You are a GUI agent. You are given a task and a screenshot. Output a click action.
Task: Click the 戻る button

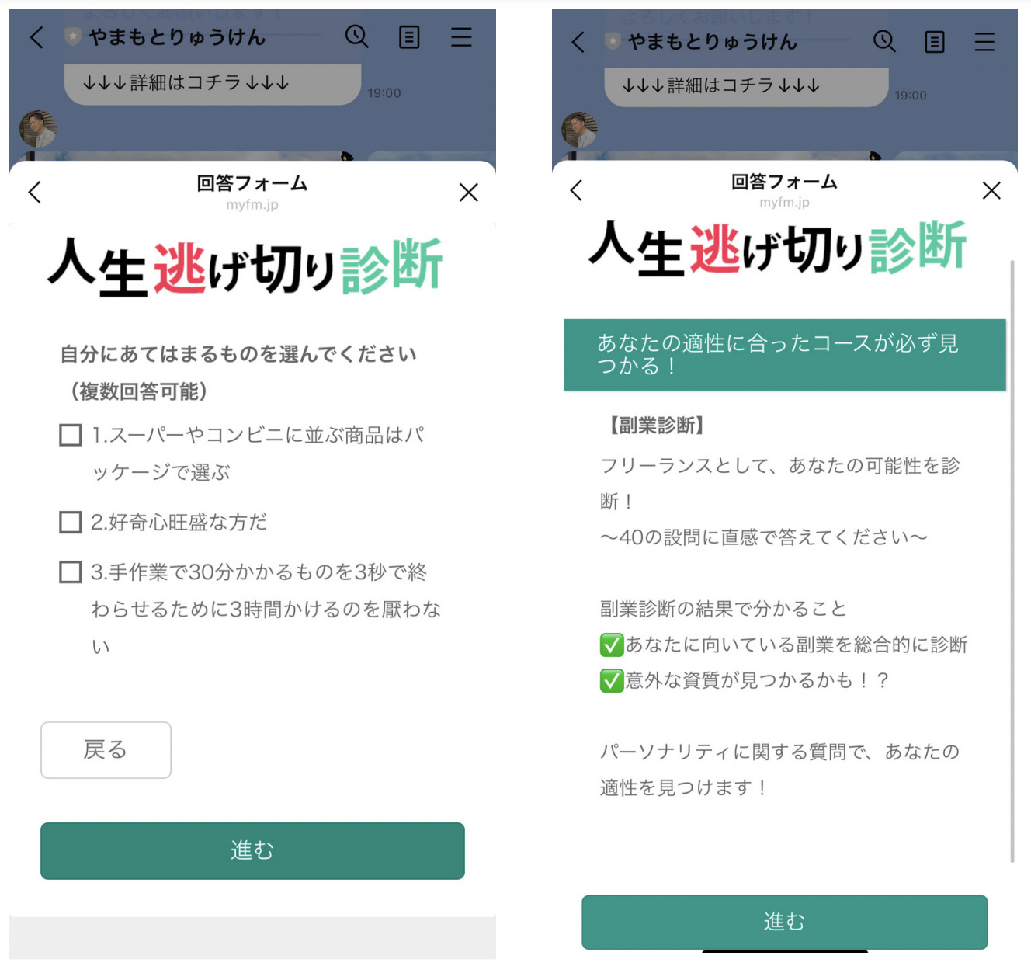(x=106, y=749)
